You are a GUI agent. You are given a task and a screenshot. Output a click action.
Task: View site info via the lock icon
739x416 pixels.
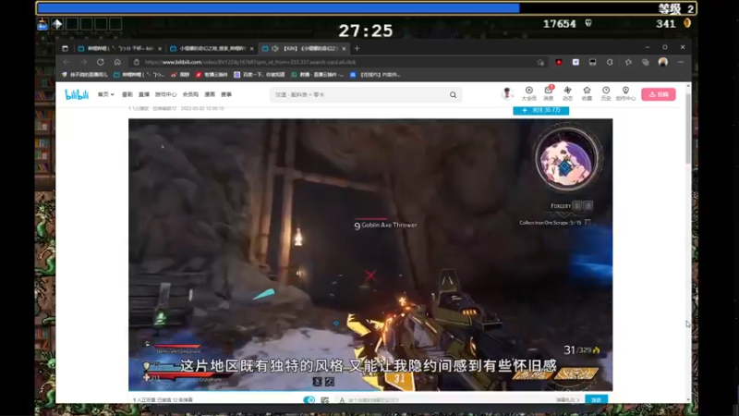pos(136,62)
